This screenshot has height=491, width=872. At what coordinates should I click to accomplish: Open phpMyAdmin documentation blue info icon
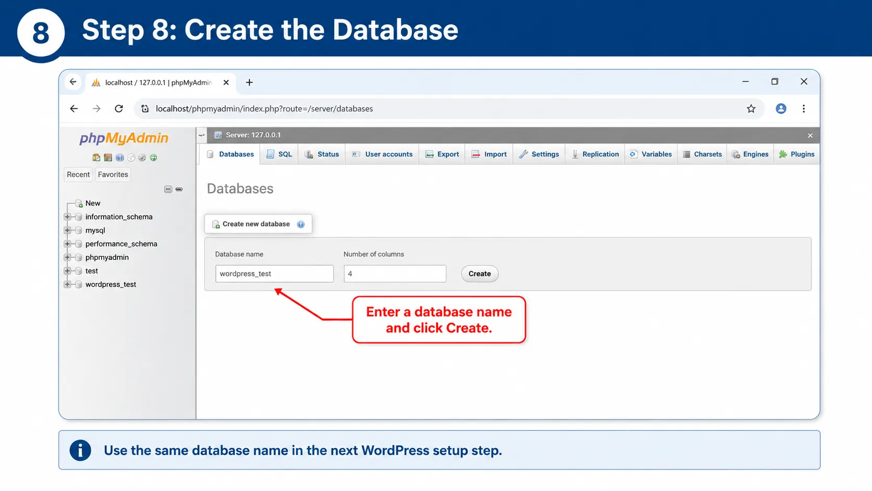point(120,158)
